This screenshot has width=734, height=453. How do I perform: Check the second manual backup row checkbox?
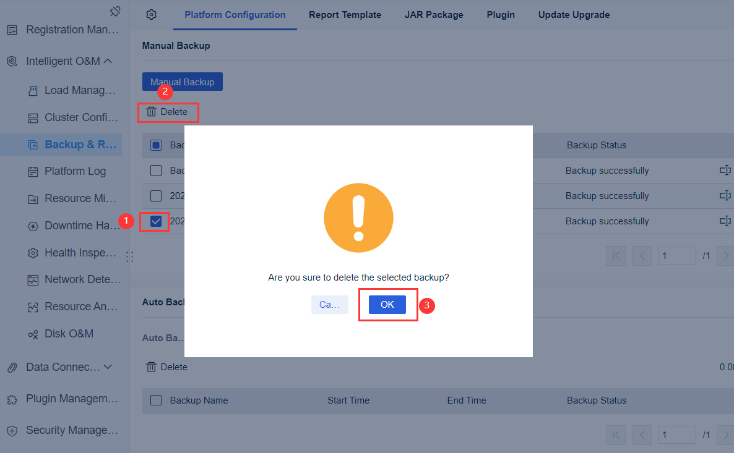click(156, 195)
